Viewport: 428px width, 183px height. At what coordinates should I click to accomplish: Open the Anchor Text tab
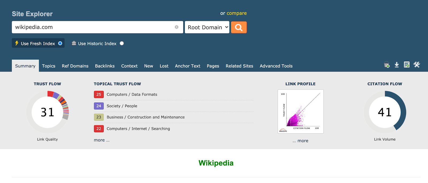tap(188, 66)
